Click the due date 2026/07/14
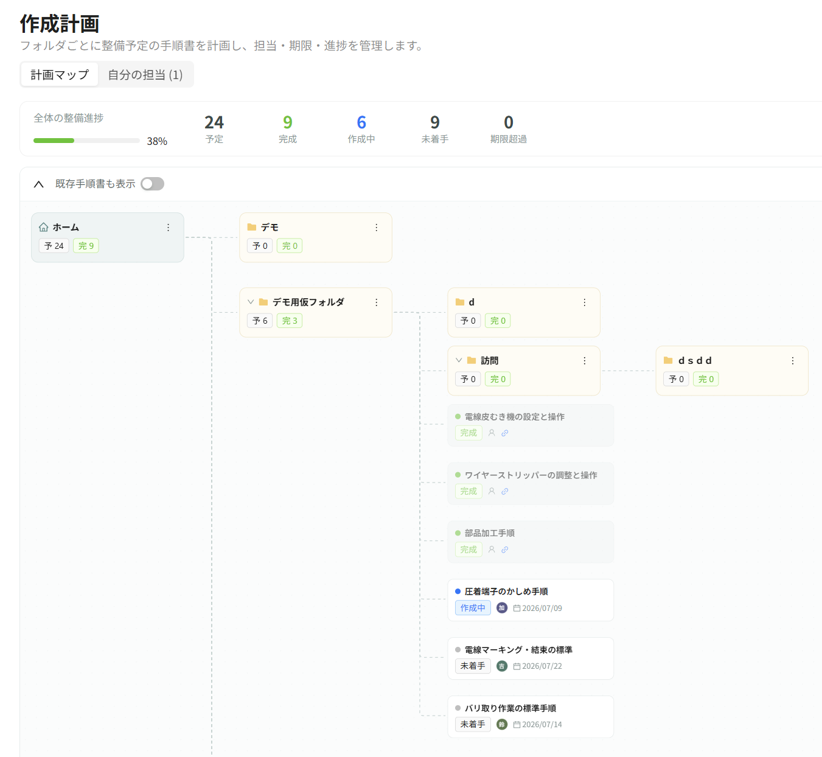This screenshot has height=757, width=822. click(x=542, y=725)
